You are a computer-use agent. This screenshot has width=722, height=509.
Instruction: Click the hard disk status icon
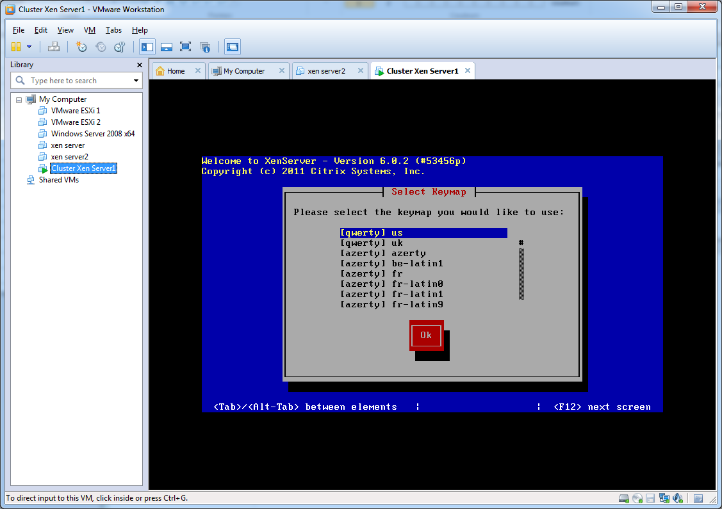(623, 498)
